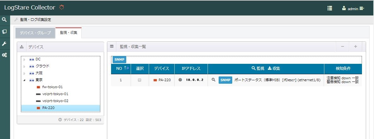The width and height of the screenshot is (374, 139).
Task: Click the 注意検知 down 一致 condition
Action: 342,78
